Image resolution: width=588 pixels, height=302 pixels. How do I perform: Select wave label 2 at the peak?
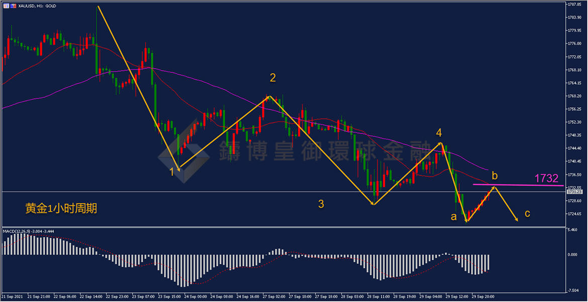point(272,78)
